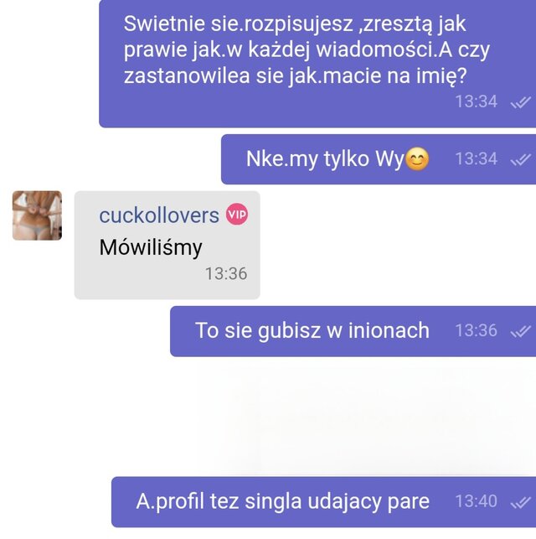Select the long 'Swietnie sie.rozpisujesz' message bubble
536x539 pixels.
coord(317,64)
